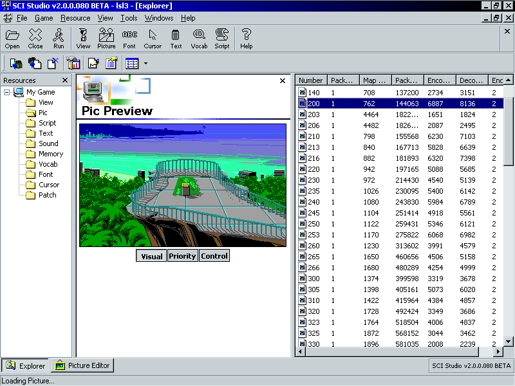Switch to the Picture Editor tab

click(83, 365)
